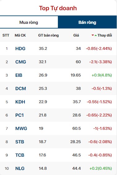Open the EIB stock code
The image size is (117, 175).
click(x=19, y=75)
